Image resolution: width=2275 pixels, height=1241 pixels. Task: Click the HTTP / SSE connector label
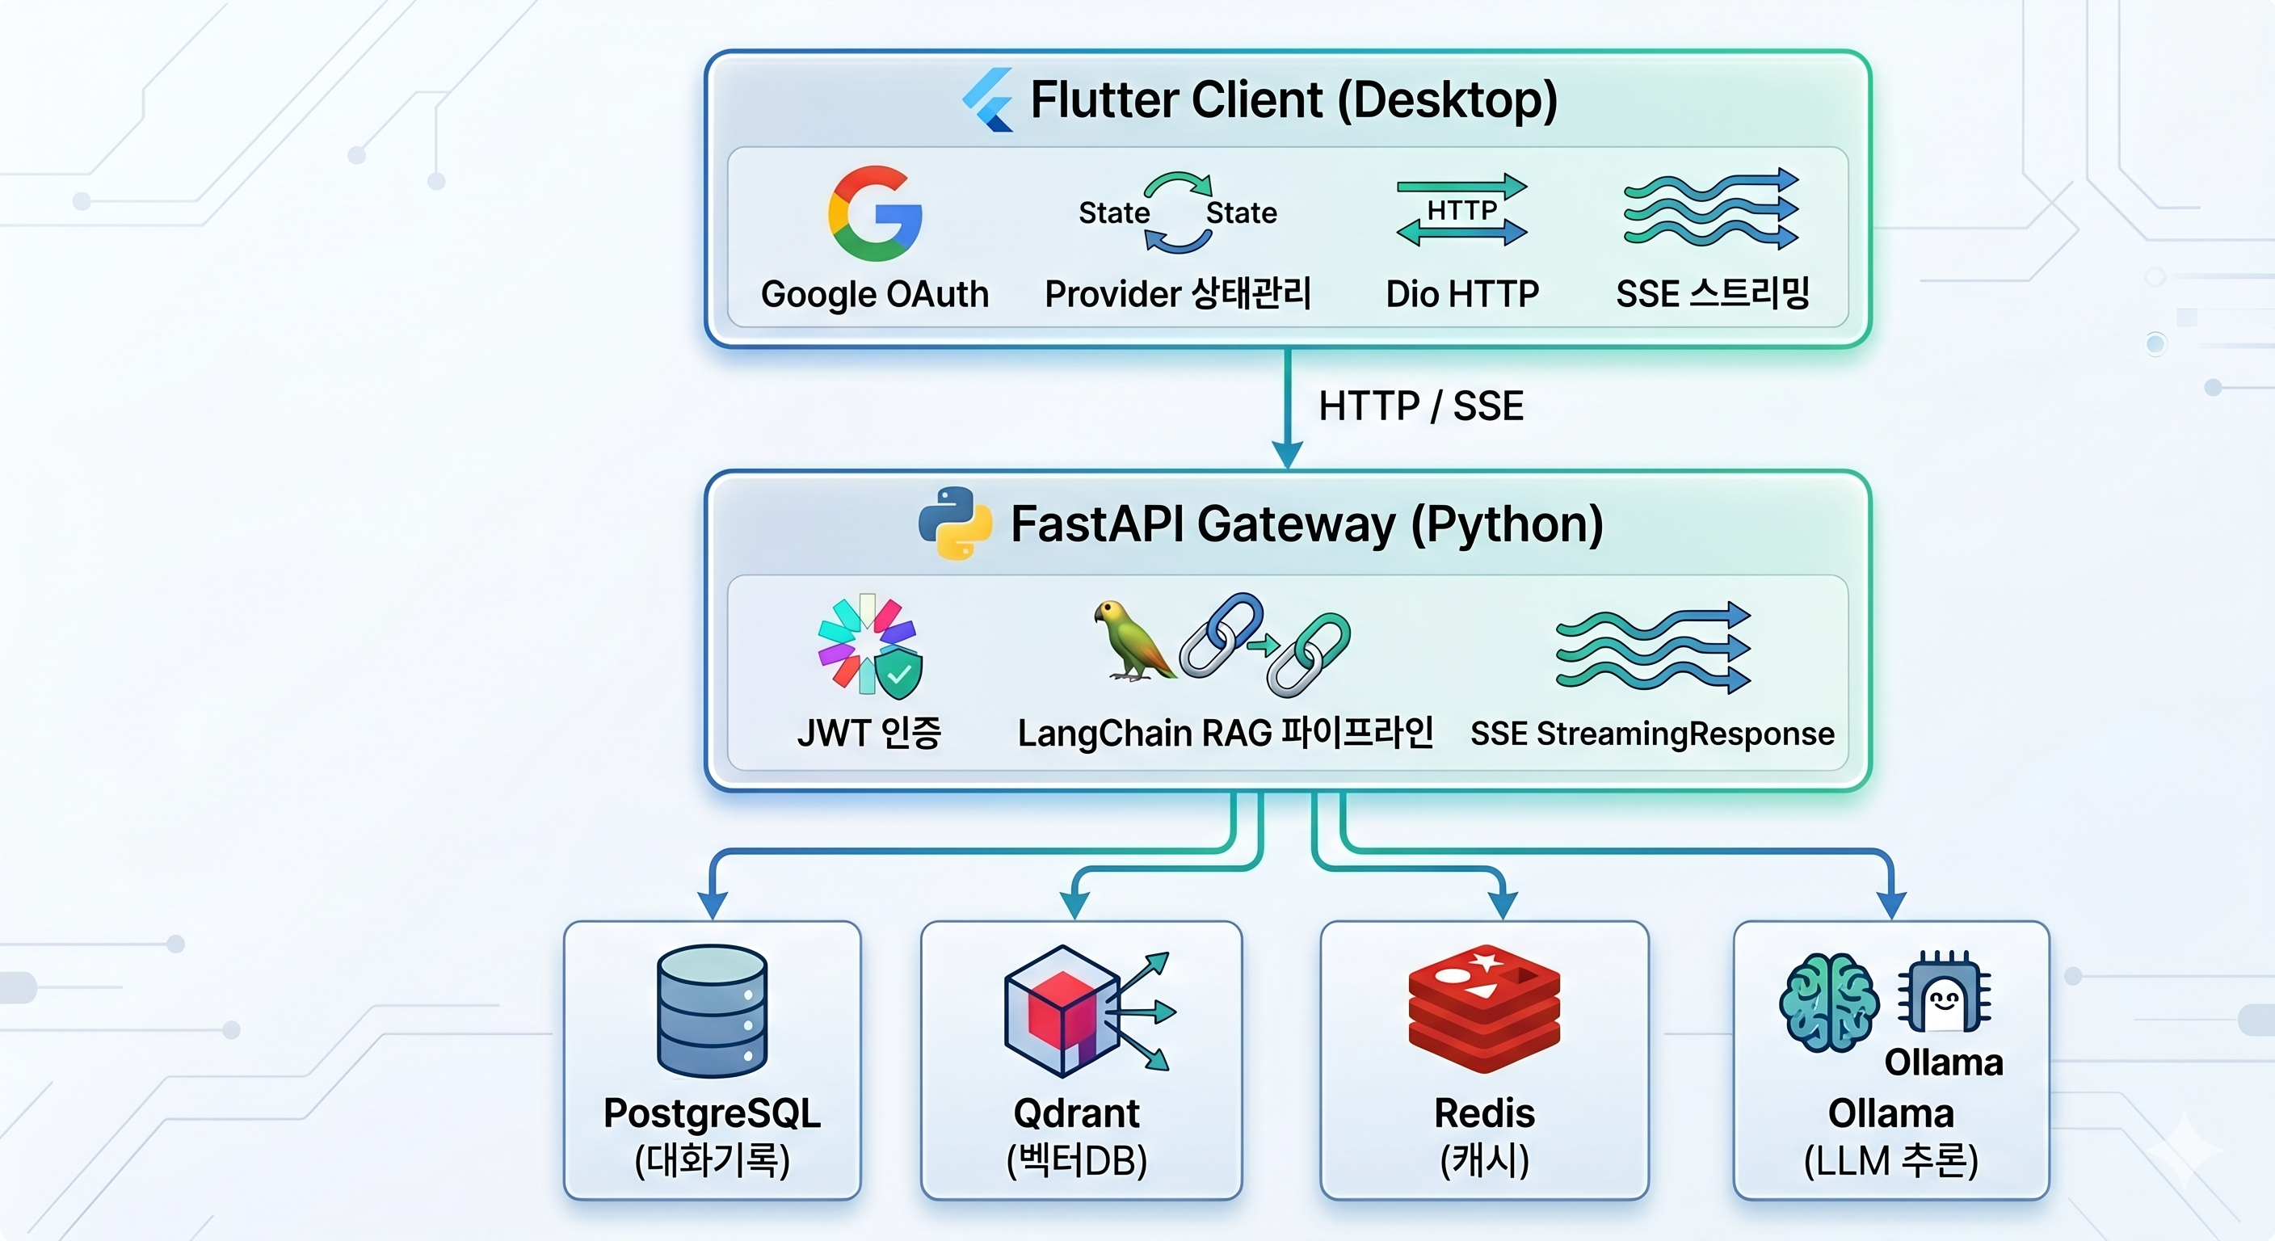[x=1420, y=406]
